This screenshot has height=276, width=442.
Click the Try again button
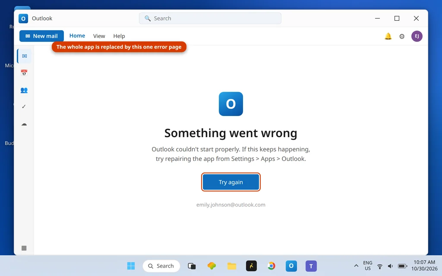230,182
